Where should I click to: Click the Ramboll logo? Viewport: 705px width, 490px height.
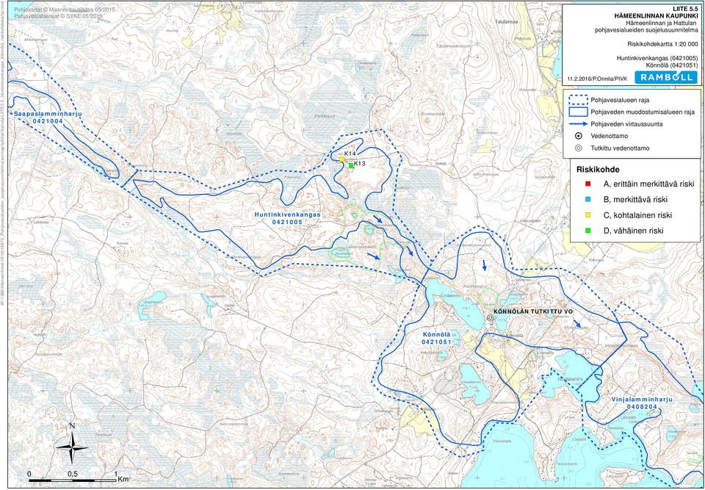tap(666, 77)
